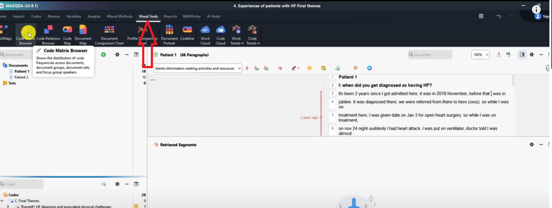Switch to the Reports tab

pyautogui.click(x=170, y=17)
